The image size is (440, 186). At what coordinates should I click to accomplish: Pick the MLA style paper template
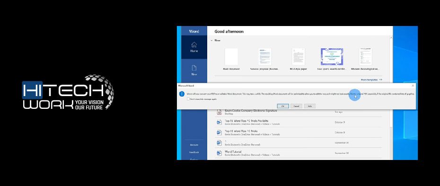298,59
